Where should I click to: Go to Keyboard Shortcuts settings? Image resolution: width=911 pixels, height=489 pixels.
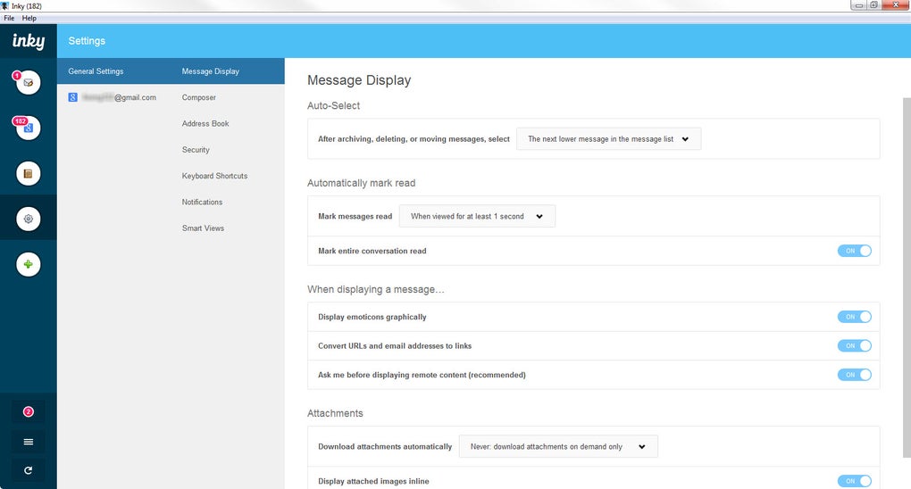tap(214, 176)
